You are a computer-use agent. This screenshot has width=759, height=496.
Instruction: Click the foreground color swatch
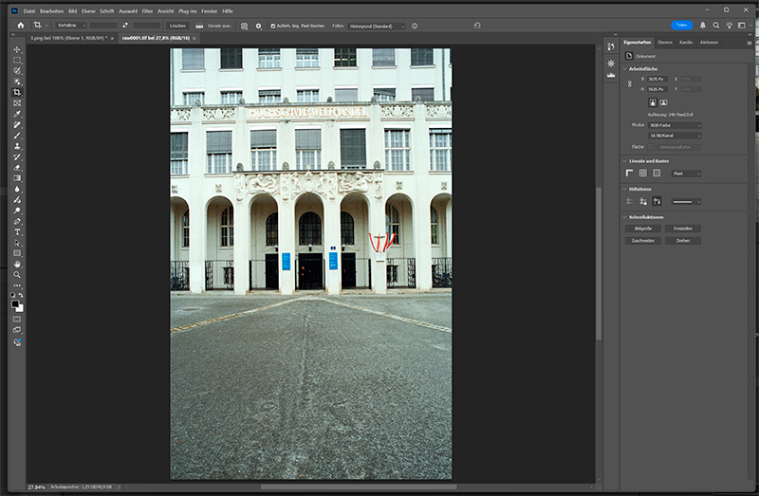tap(15, 303)
